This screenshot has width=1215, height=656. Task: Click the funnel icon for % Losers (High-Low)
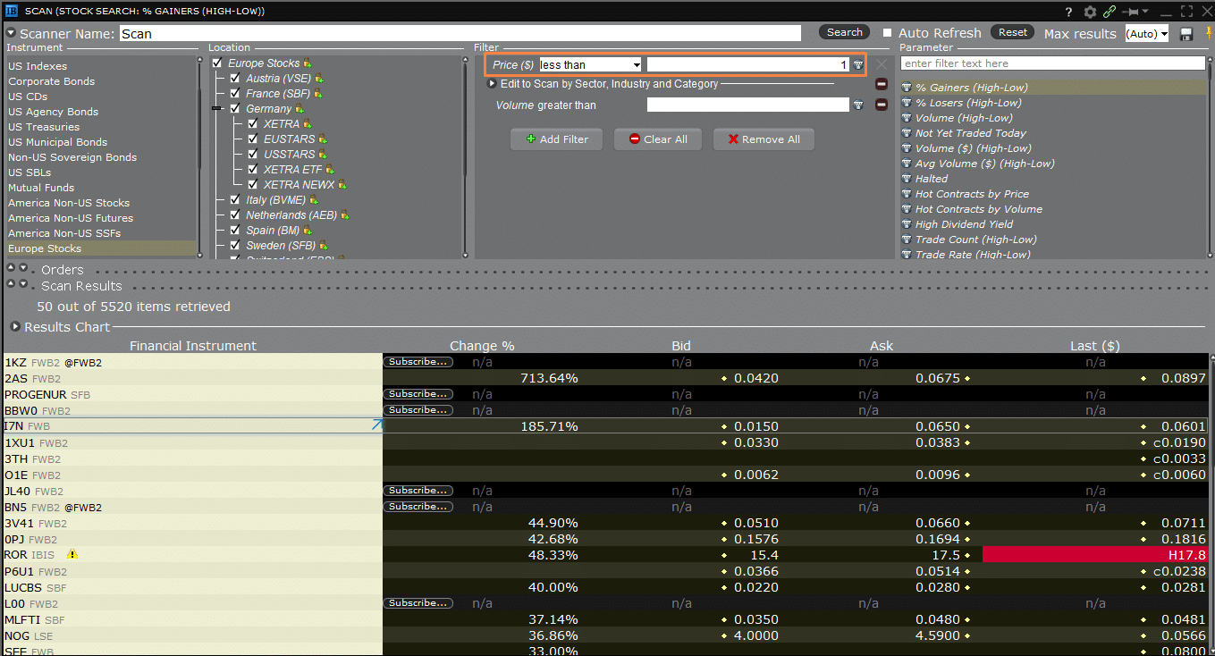[x=907, y=103]
